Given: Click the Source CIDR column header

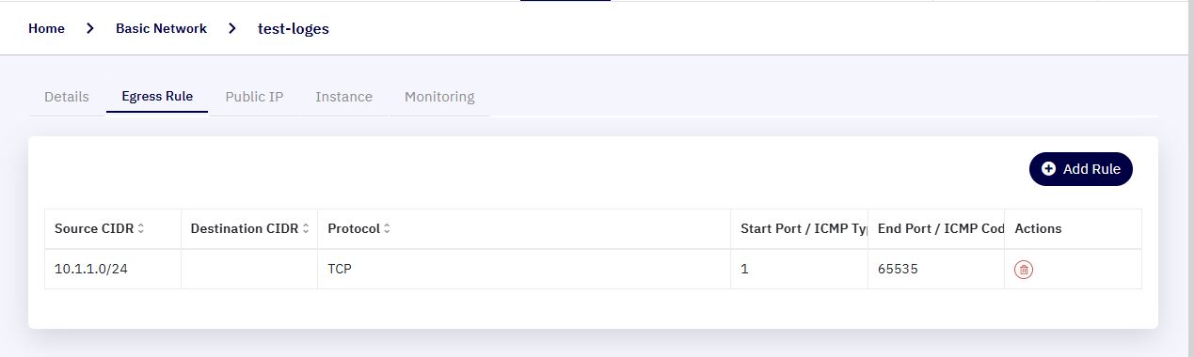Looking at the screenshot, I should (x=113, y=228).
